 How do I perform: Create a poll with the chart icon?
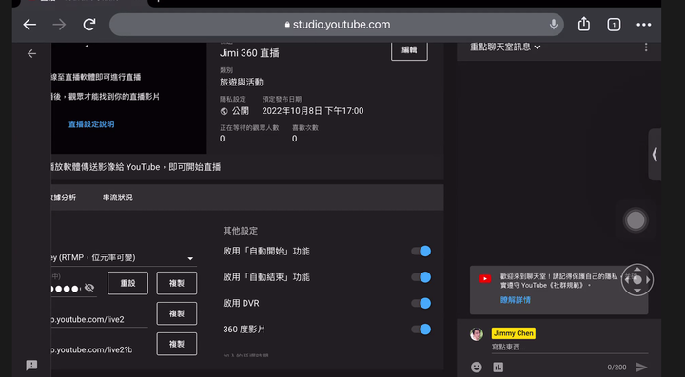click(x=499, y=367)
